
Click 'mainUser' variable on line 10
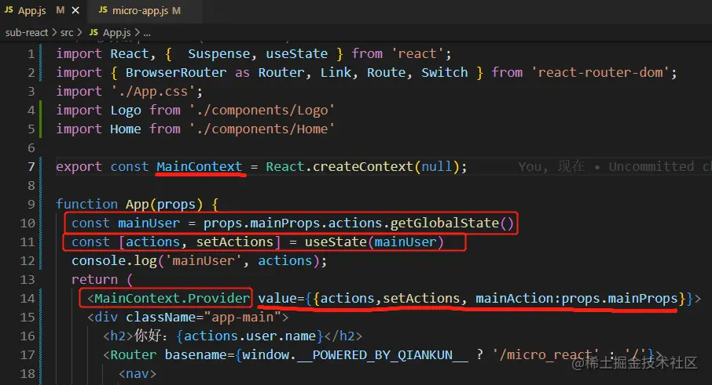tap(149, 223)
